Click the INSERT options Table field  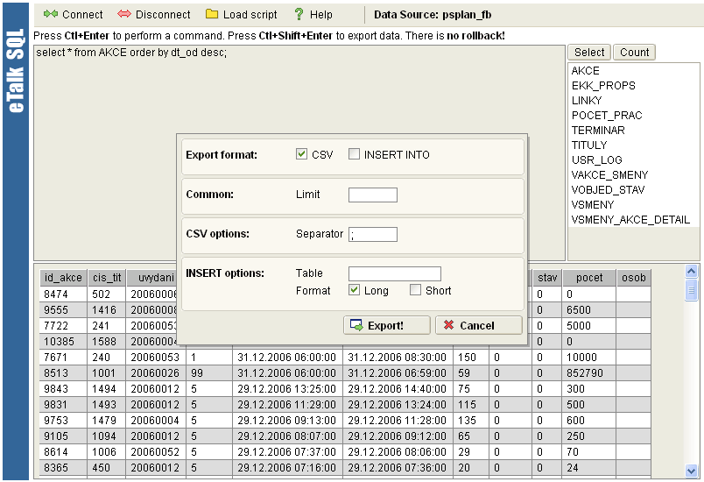(x=394, y=273)
